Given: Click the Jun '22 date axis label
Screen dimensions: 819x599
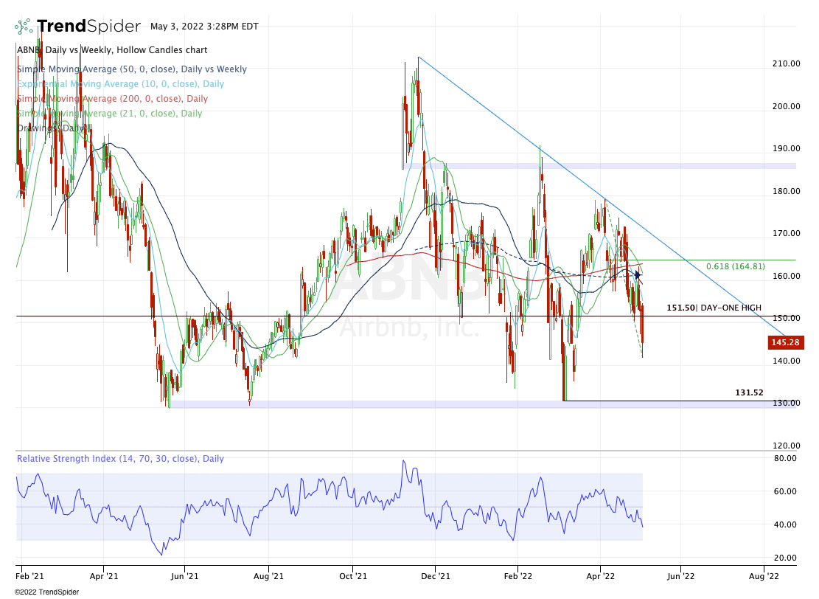Looking at the screenshot, I should (681, 577).
